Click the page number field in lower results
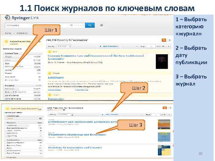215x161 pixels. (x=156, y=115)
